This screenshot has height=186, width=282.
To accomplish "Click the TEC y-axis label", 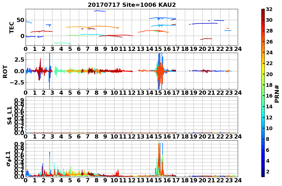I will pos(12,27).
